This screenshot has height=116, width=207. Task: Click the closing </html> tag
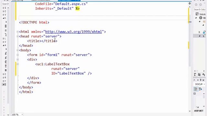point(26,92)
